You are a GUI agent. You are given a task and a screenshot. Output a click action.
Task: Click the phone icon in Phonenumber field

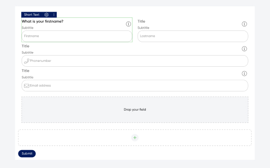(x=27, y=61)
